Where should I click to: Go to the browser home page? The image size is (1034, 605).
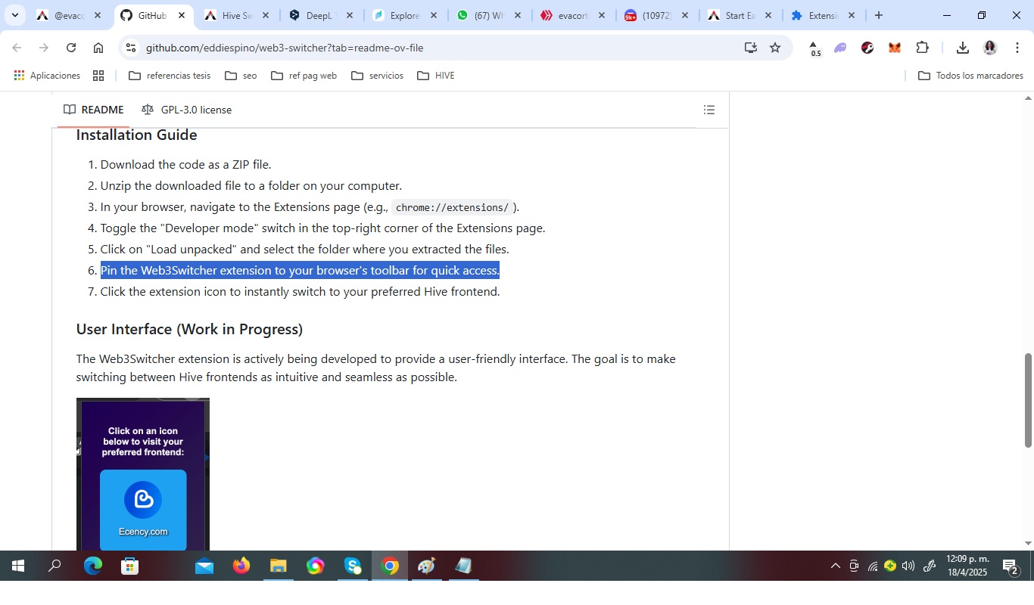[x=98, y=48]
